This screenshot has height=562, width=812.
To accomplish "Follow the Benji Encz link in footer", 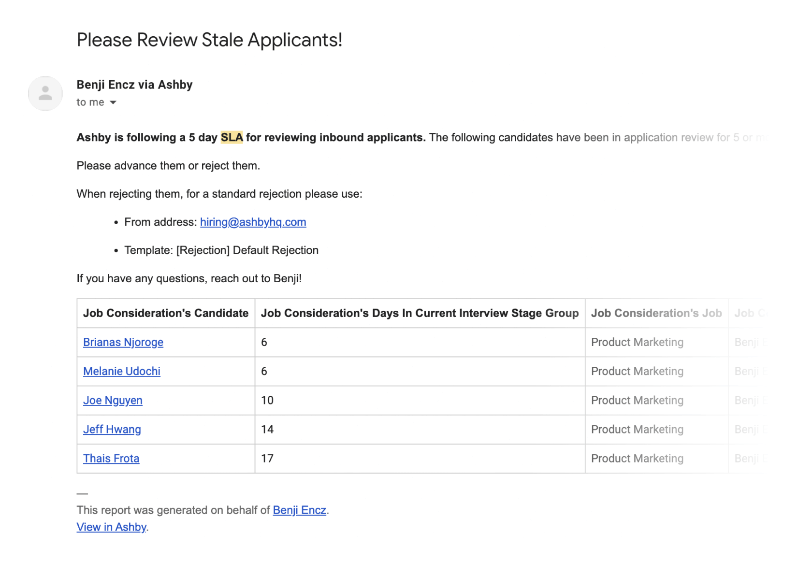I will point(300,510).
